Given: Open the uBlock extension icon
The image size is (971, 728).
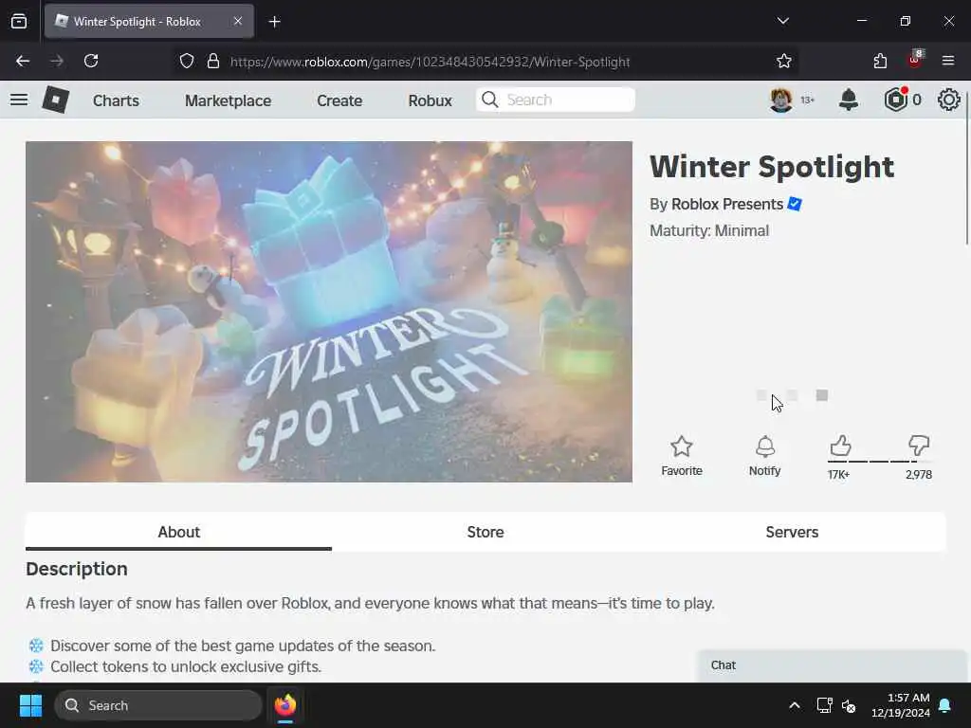Looking at the screenshot, I should pyautogui.click(x=915, y=60).
